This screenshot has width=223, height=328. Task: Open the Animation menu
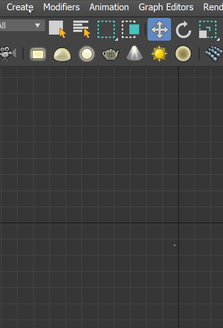click(109, 7)
